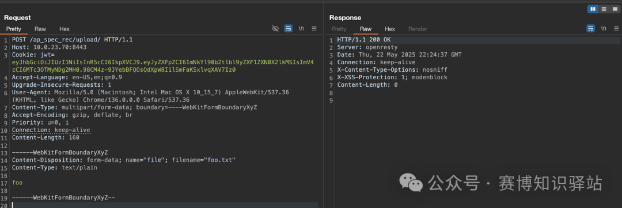This screenshot has height=208, width=622.
Task: Switch to the Request Raw tab
Action: [40, 29]
